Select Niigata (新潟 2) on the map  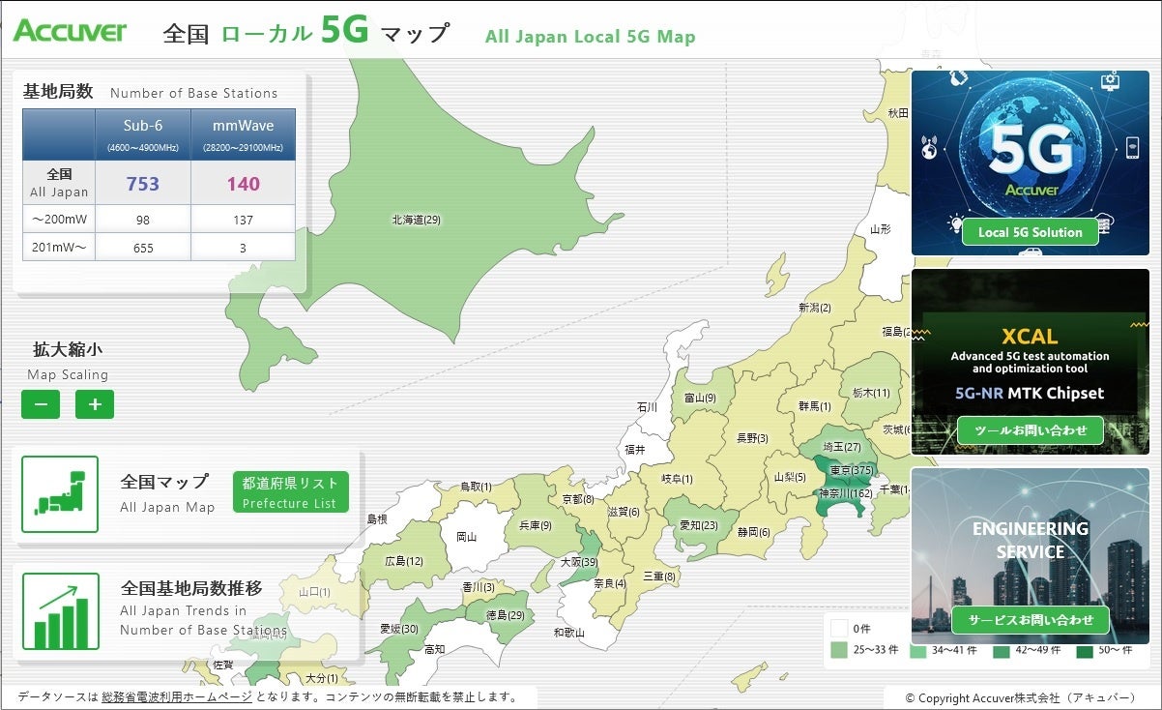814,308
